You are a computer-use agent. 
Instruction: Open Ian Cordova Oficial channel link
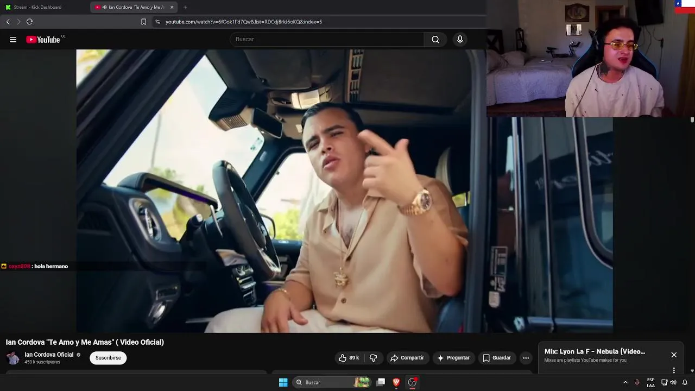pyautogui.click(x=49, y=355)
